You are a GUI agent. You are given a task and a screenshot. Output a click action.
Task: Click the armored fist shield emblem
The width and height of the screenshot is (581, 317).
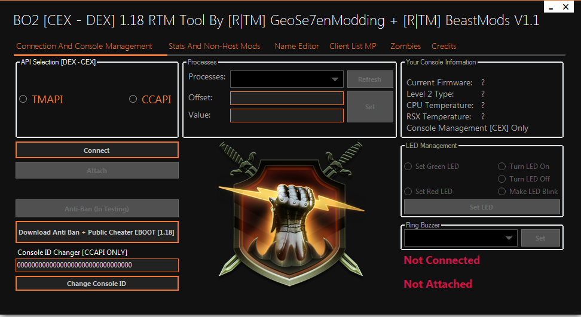click(x=291, y=214)
